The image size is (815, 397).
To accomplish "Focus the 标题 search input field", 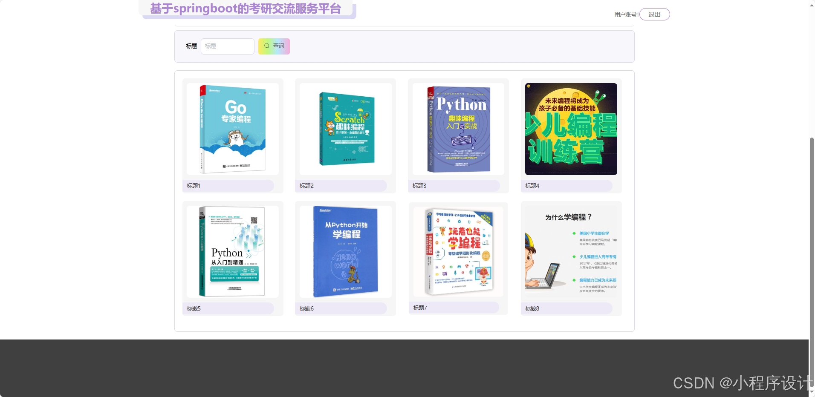I will pyautogui.click(x=228, y=46).
